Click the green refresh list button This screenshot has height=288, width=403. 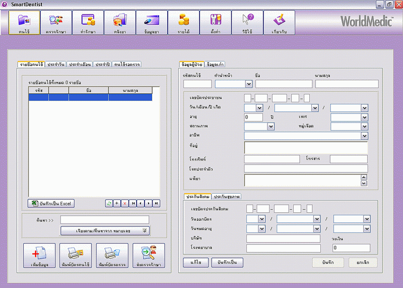pyautogui.click(x=109, y=203)
